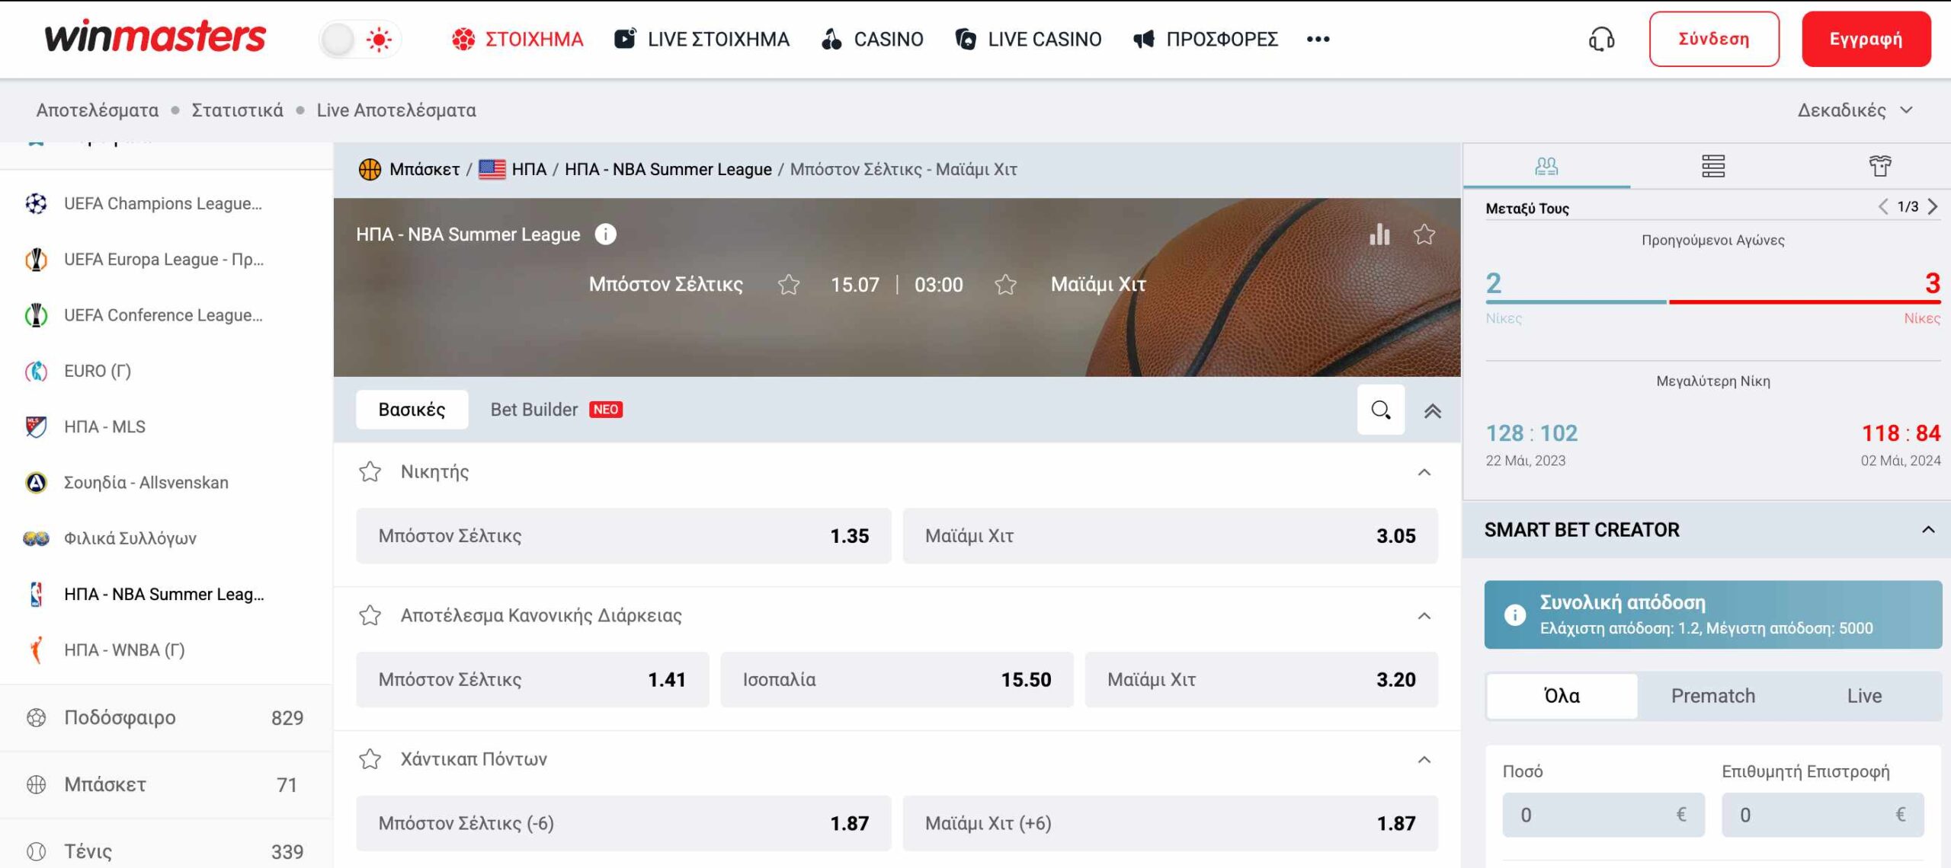This screenshot has height=868, width=1951.
Task: Select Μαϊάμι Χιτ (+6) handicap
Action: tap(1170, 823)
